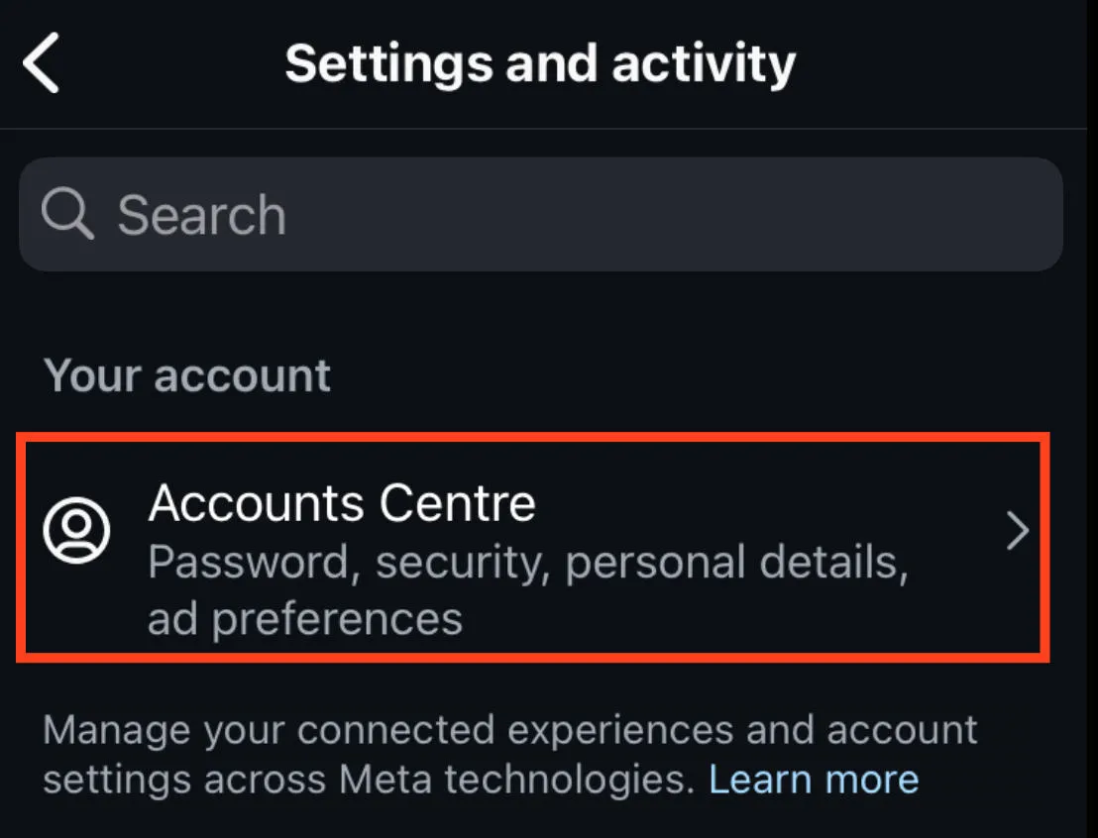Viewport: 1098px width, 838px height.
Task: Click the "Manage your connected experiences" description
Action: point(510,731)
